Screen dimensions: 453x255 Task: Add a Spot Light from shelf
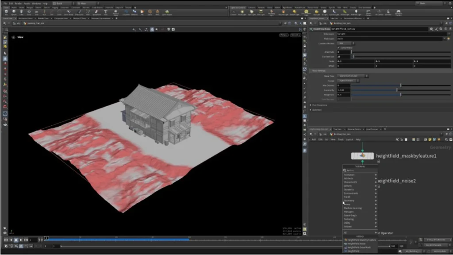(x=252, y=12)
